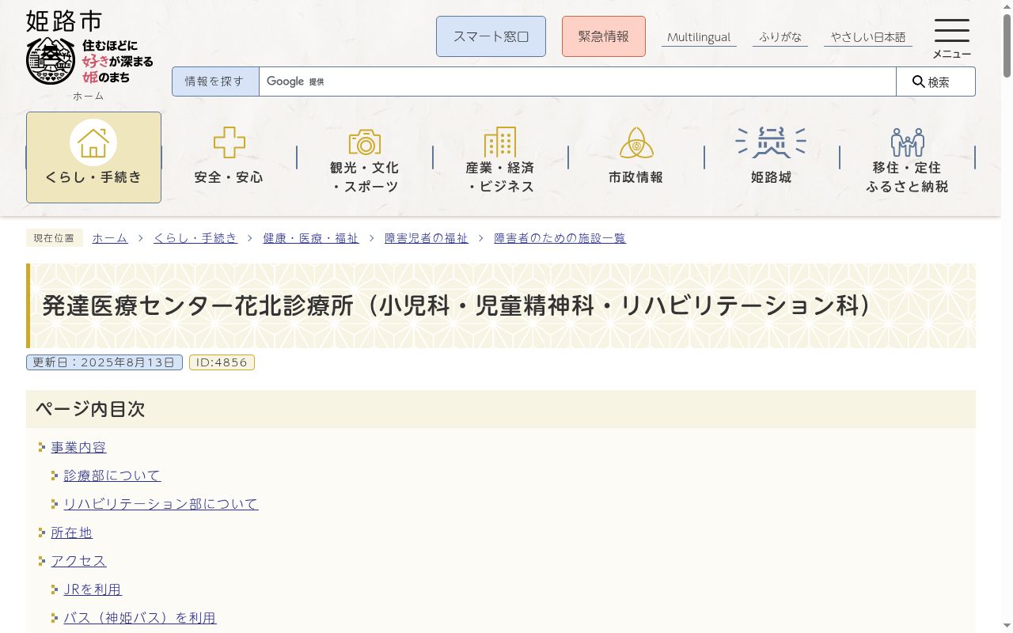
Task: Jump to JRを利用 section
Action: tap(93, 589)
